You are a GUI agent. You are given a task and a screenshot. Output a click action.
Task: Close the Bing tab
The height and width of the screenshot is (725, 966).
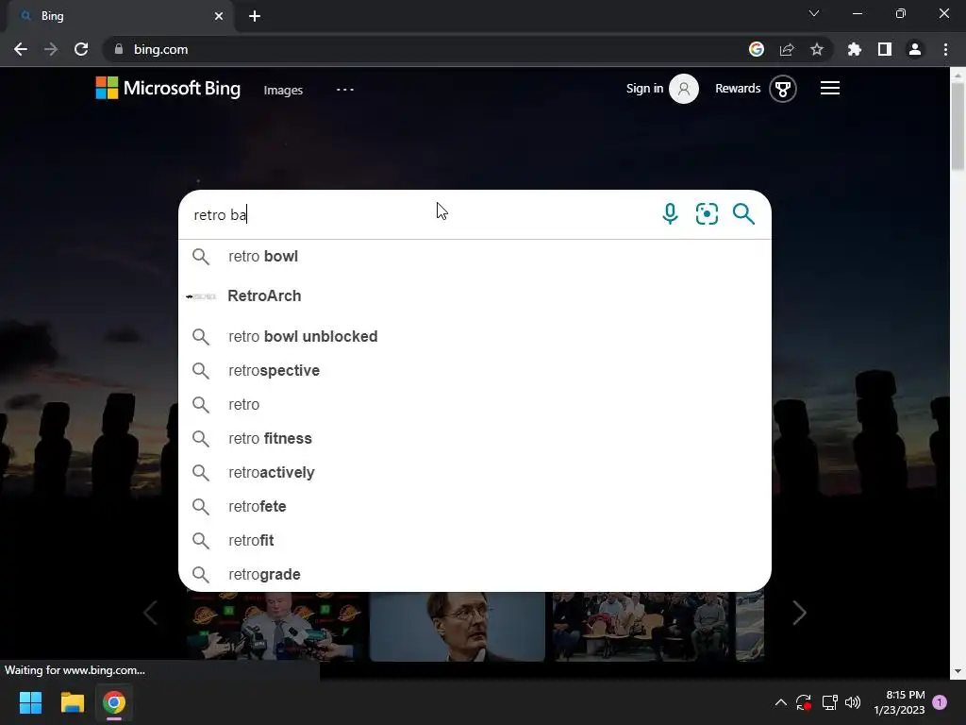[x=219, y=16]
